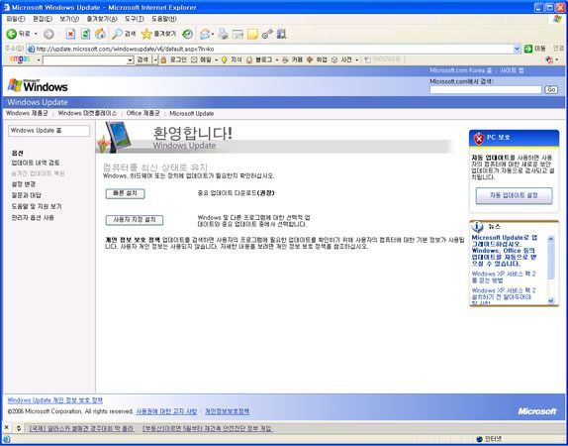Open the Empas logo dropdown arrow

tap(39, 59)
